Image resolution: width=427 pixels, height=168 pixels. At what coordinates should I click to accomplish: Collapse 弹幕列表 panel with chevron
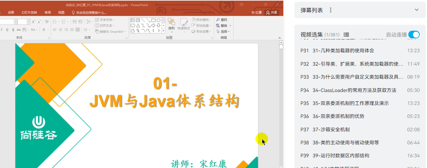[417, 10]
